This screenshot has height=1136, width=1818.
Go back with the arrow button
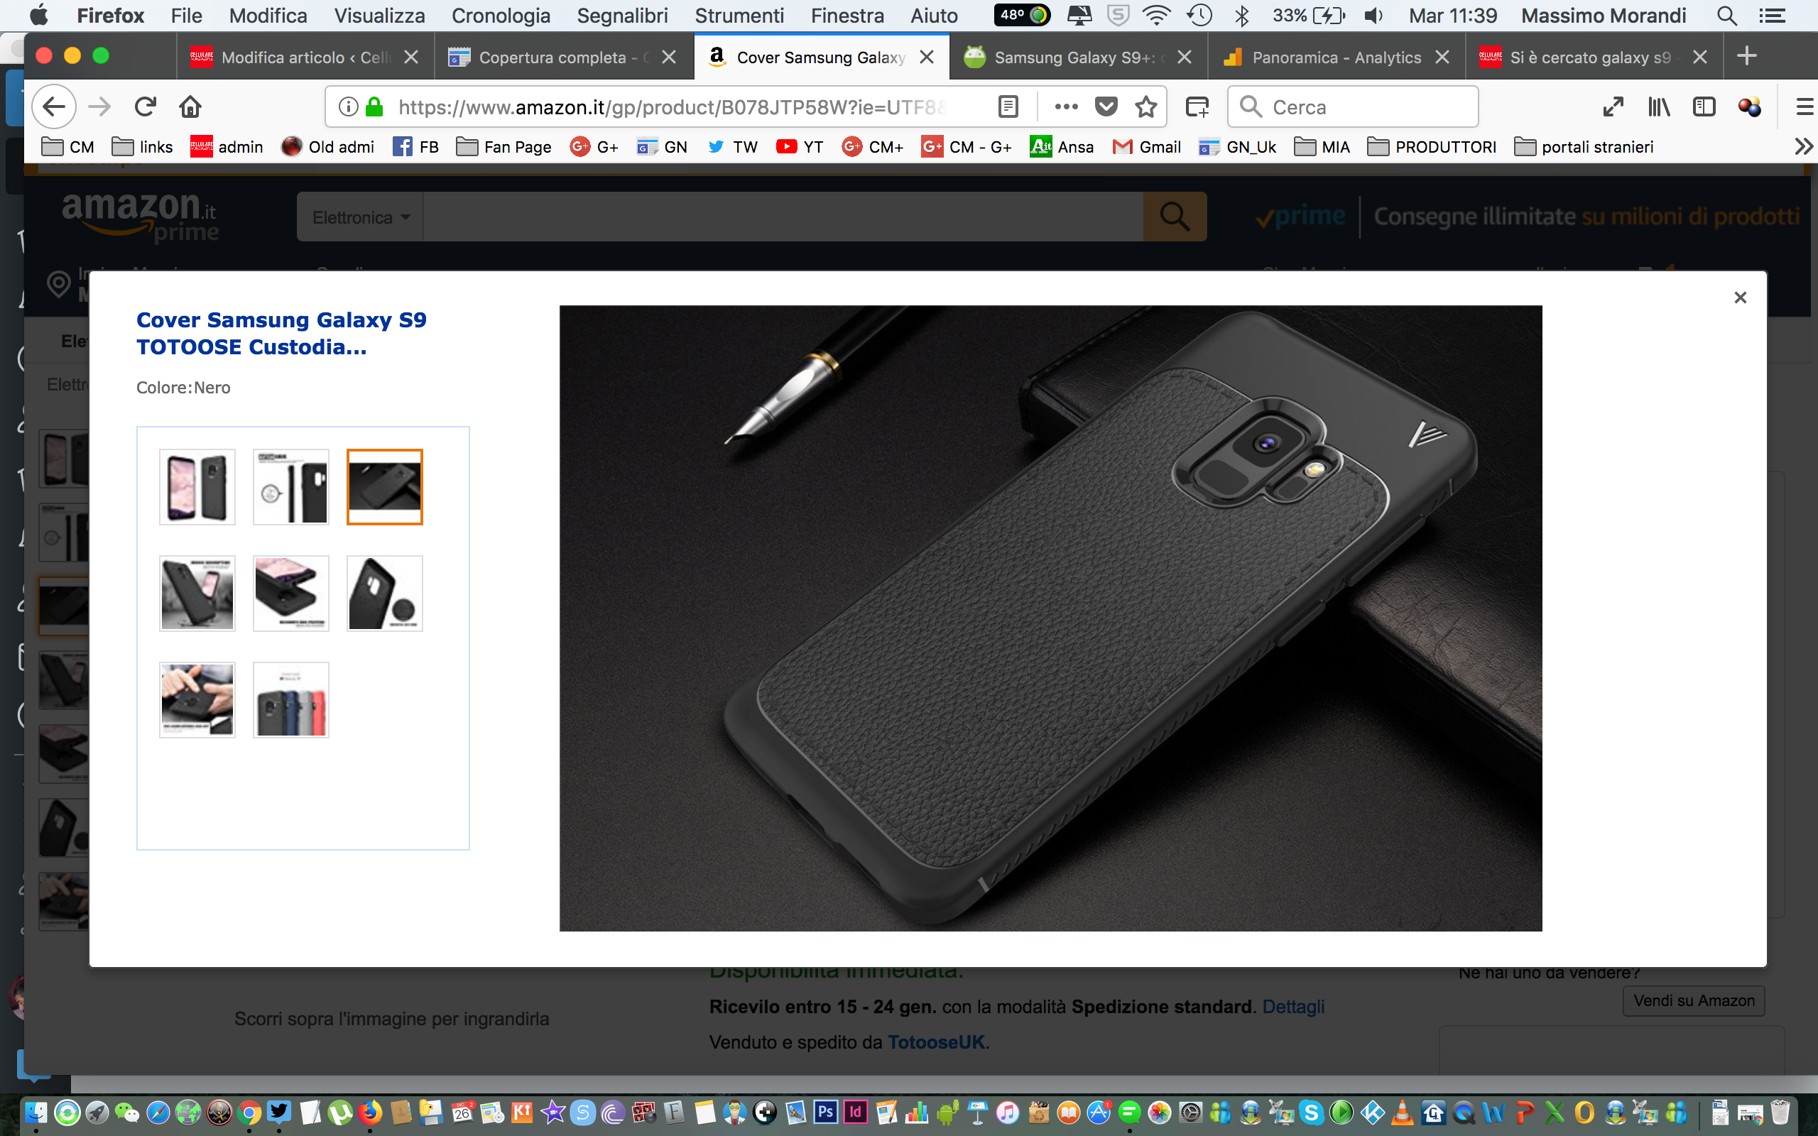tap(54, 106)
